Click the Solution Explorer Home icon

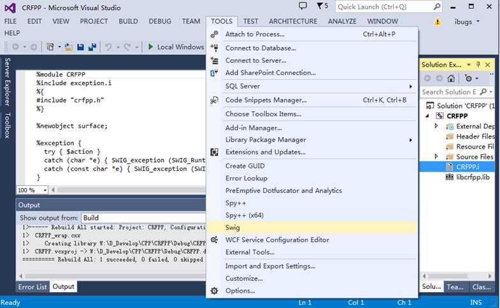tap(451, 78)
